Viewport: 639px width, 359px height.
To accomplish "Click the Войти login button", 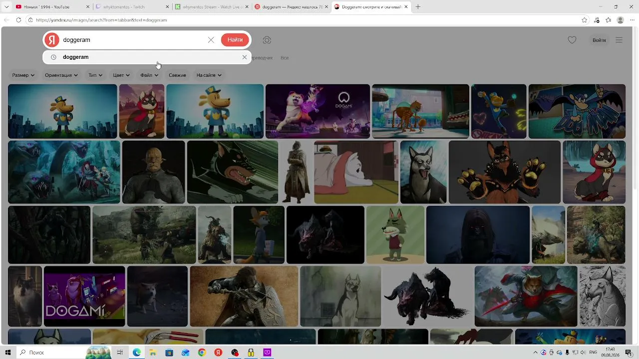I will tap(599, 40).
